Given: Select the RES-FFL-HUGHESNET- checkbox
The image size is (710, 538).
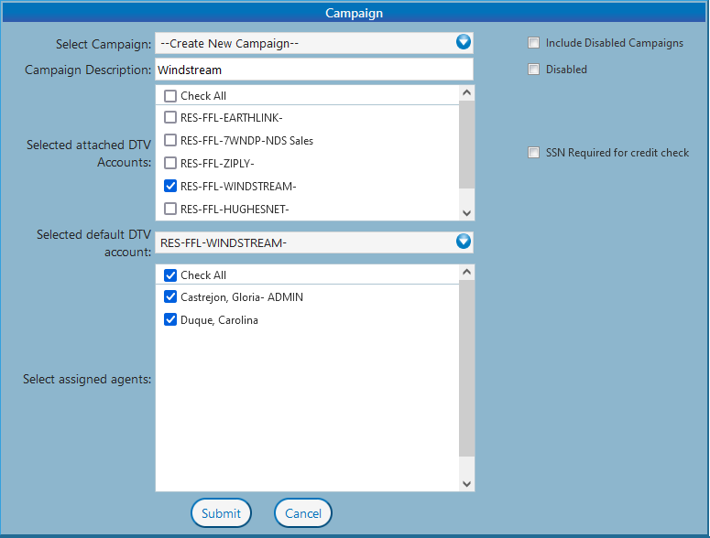Looking at the screenshot, I should tap(170, 209).
